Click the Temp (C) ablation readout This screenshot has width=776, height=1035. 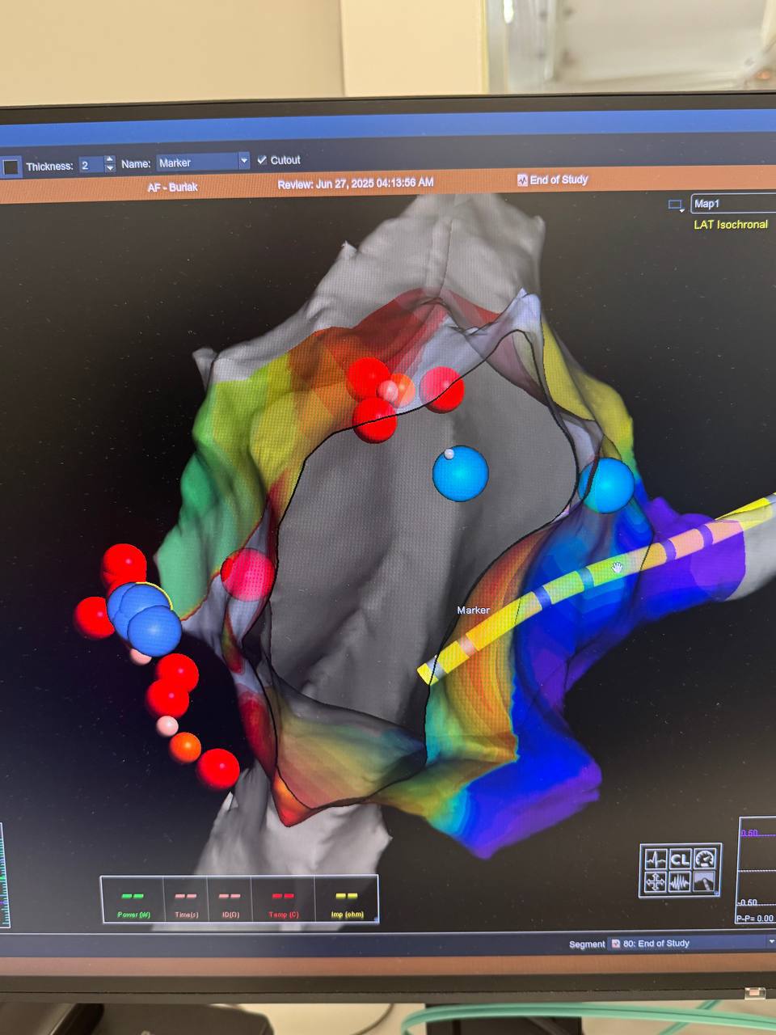click(x=283, y=899)
